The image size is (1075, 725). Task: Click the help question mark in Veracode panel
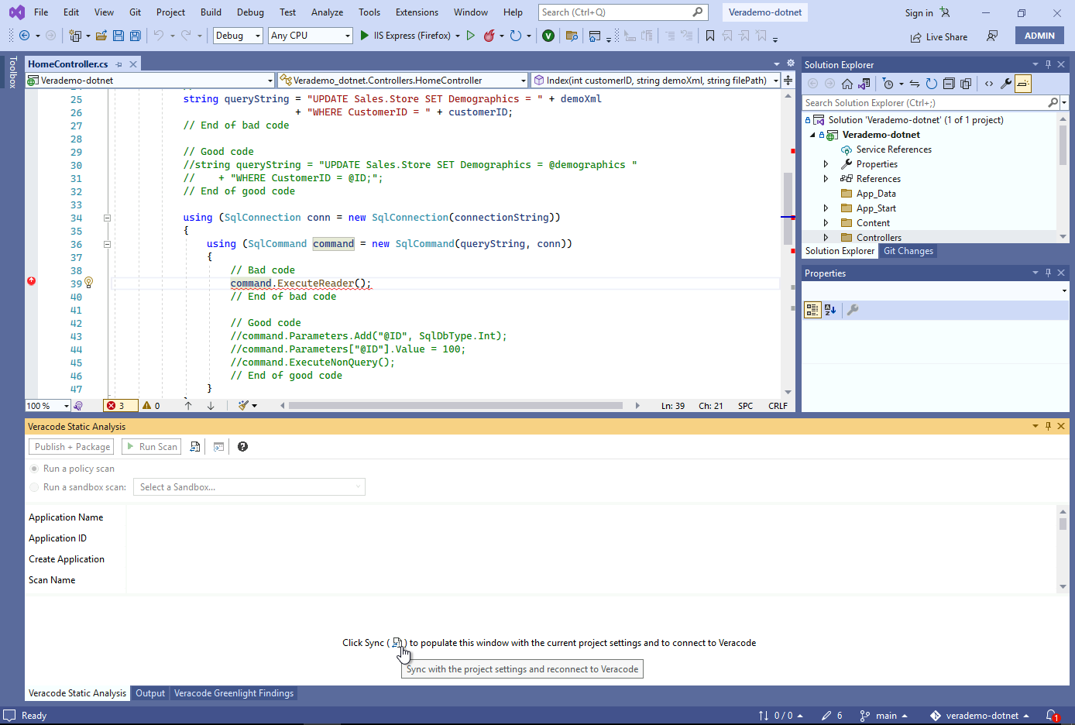click(242, 447)
